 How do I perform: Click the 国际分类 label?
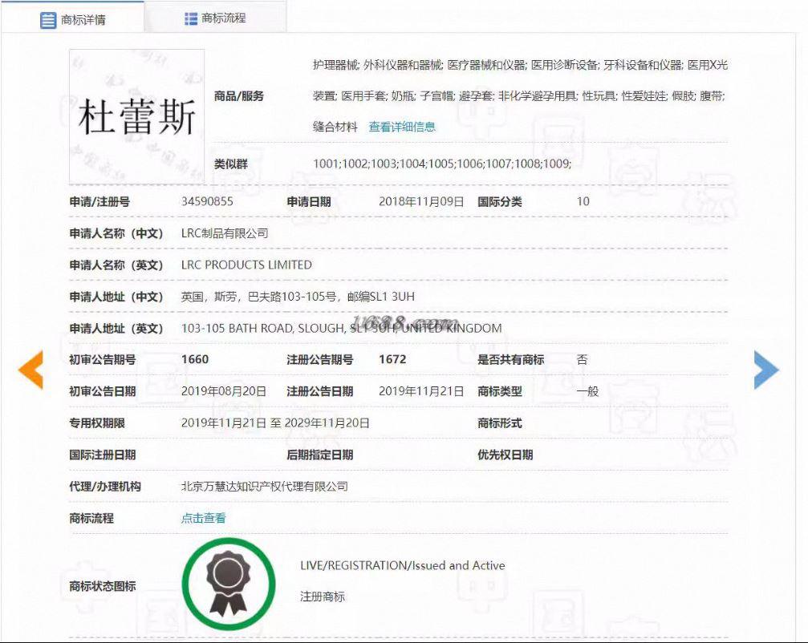point(499,202)
